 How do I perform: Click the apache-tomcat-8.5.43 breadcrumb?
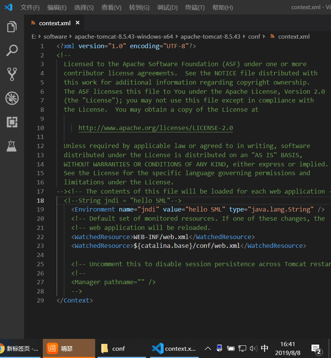click(210, 37)
